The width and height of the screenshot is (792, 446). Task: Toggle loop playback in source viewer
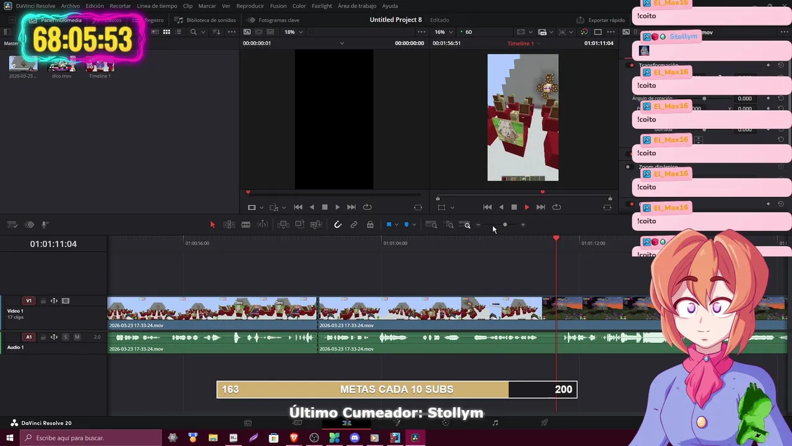[367, 208]
